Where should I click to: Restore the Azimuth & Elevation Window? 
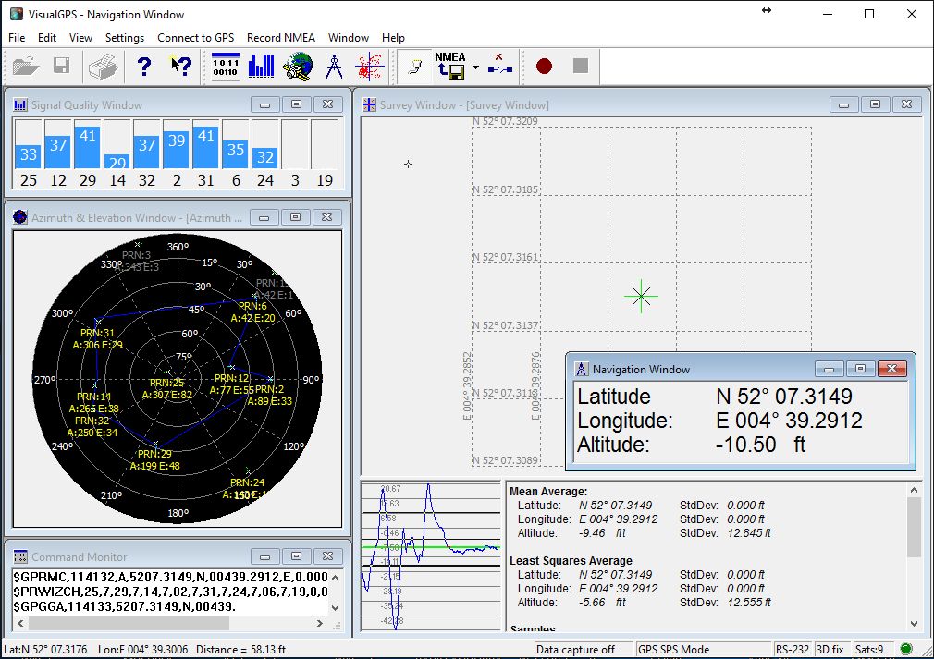[295, 217]
